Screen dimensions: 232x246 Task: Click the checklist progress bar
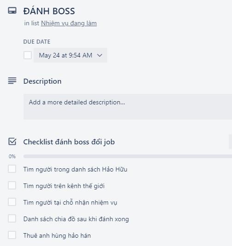(128, 156)
